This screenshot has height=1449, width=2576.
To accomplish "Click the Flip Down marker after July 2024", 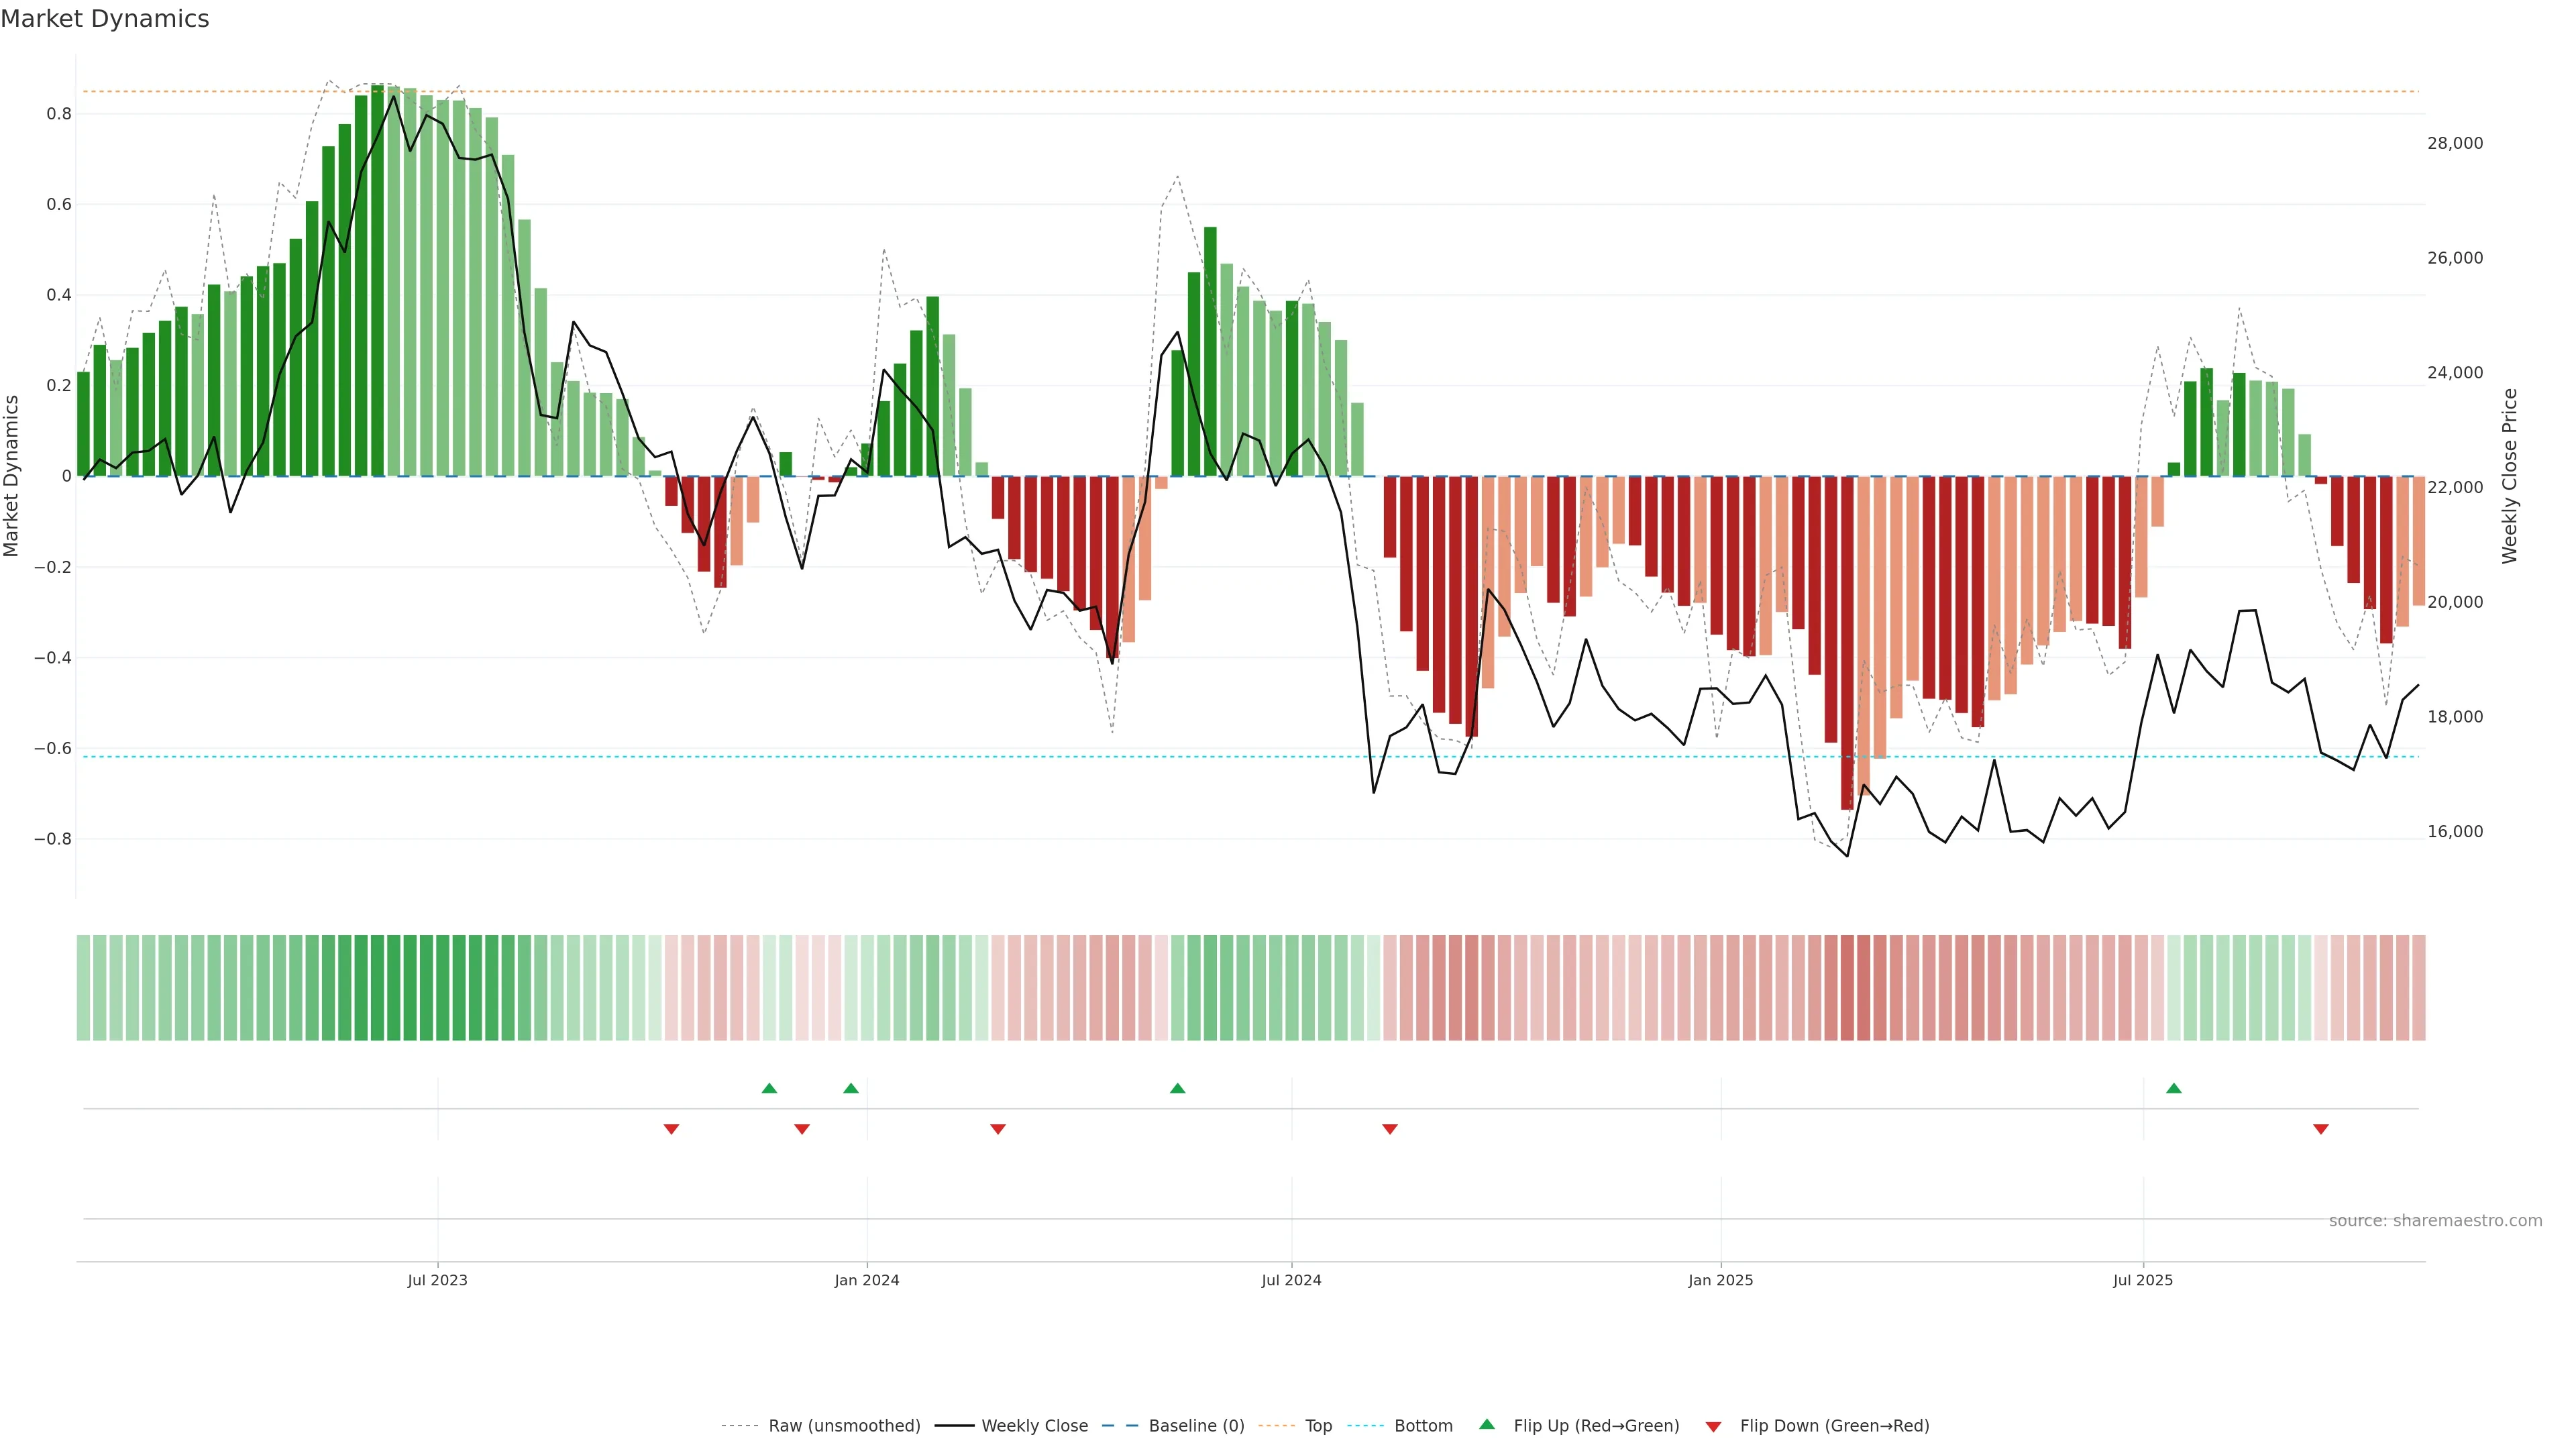I will click(x=1389, y=1129).
